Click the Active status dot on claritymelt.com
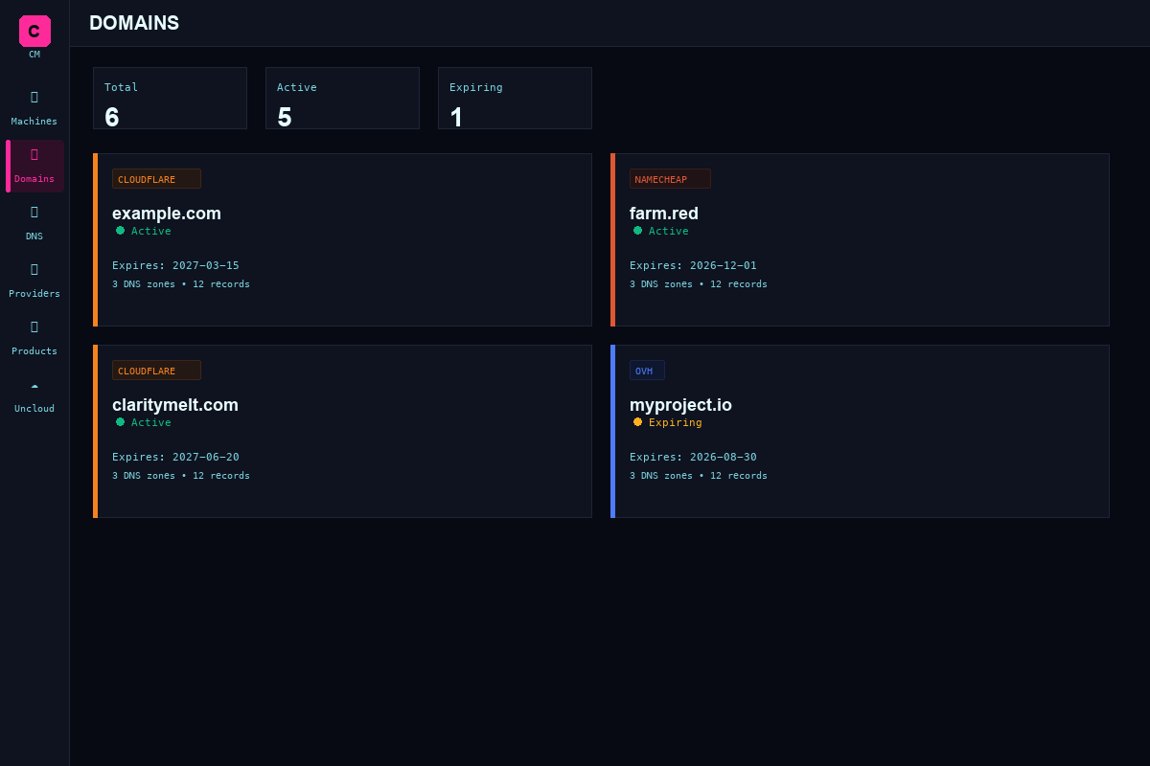This screenshot has height=766, width=1150. [120, 421]
